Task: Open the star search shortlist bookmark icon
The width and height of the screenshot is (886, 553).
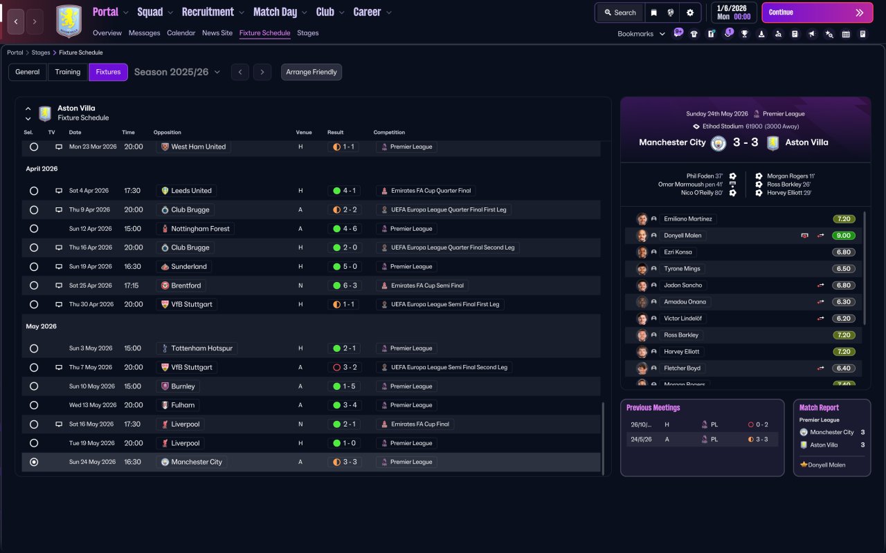Action: click(x=829, y=34)
